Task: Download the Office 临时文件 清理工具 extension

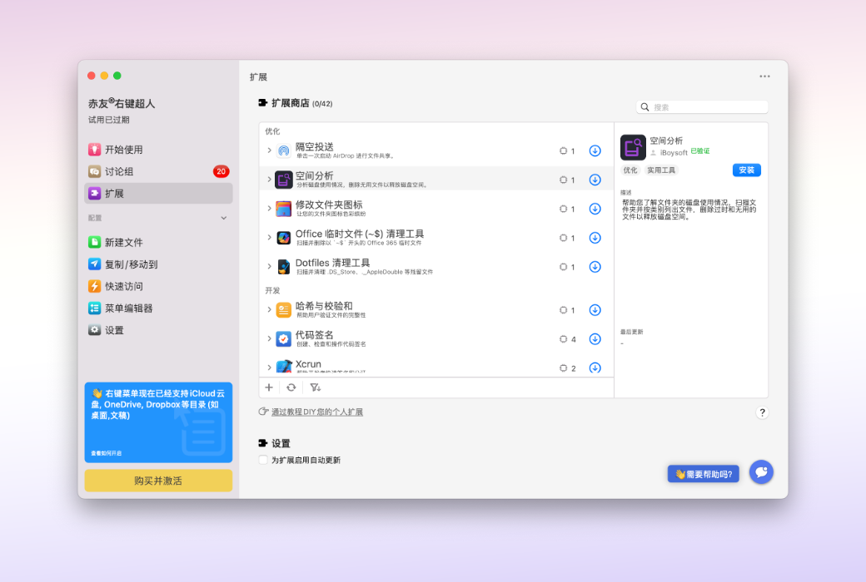Action: tap(595, 238)
